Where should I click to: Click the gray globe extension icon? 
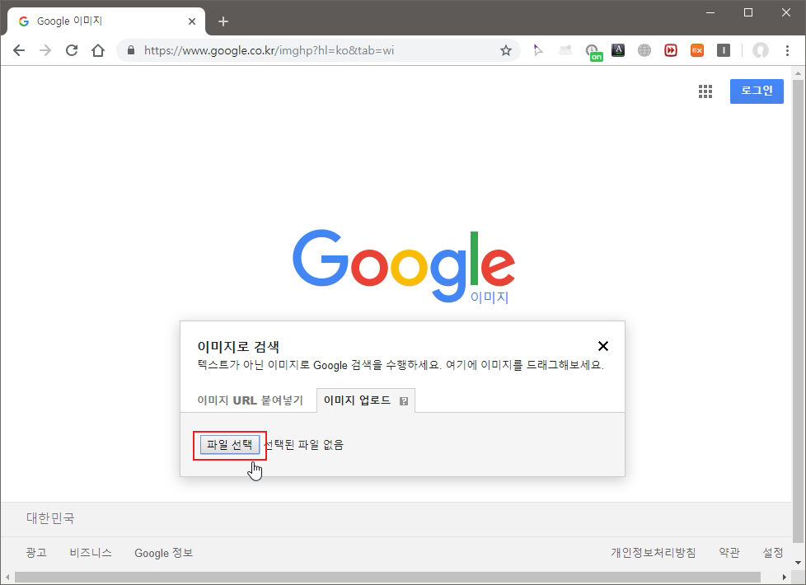644,50
